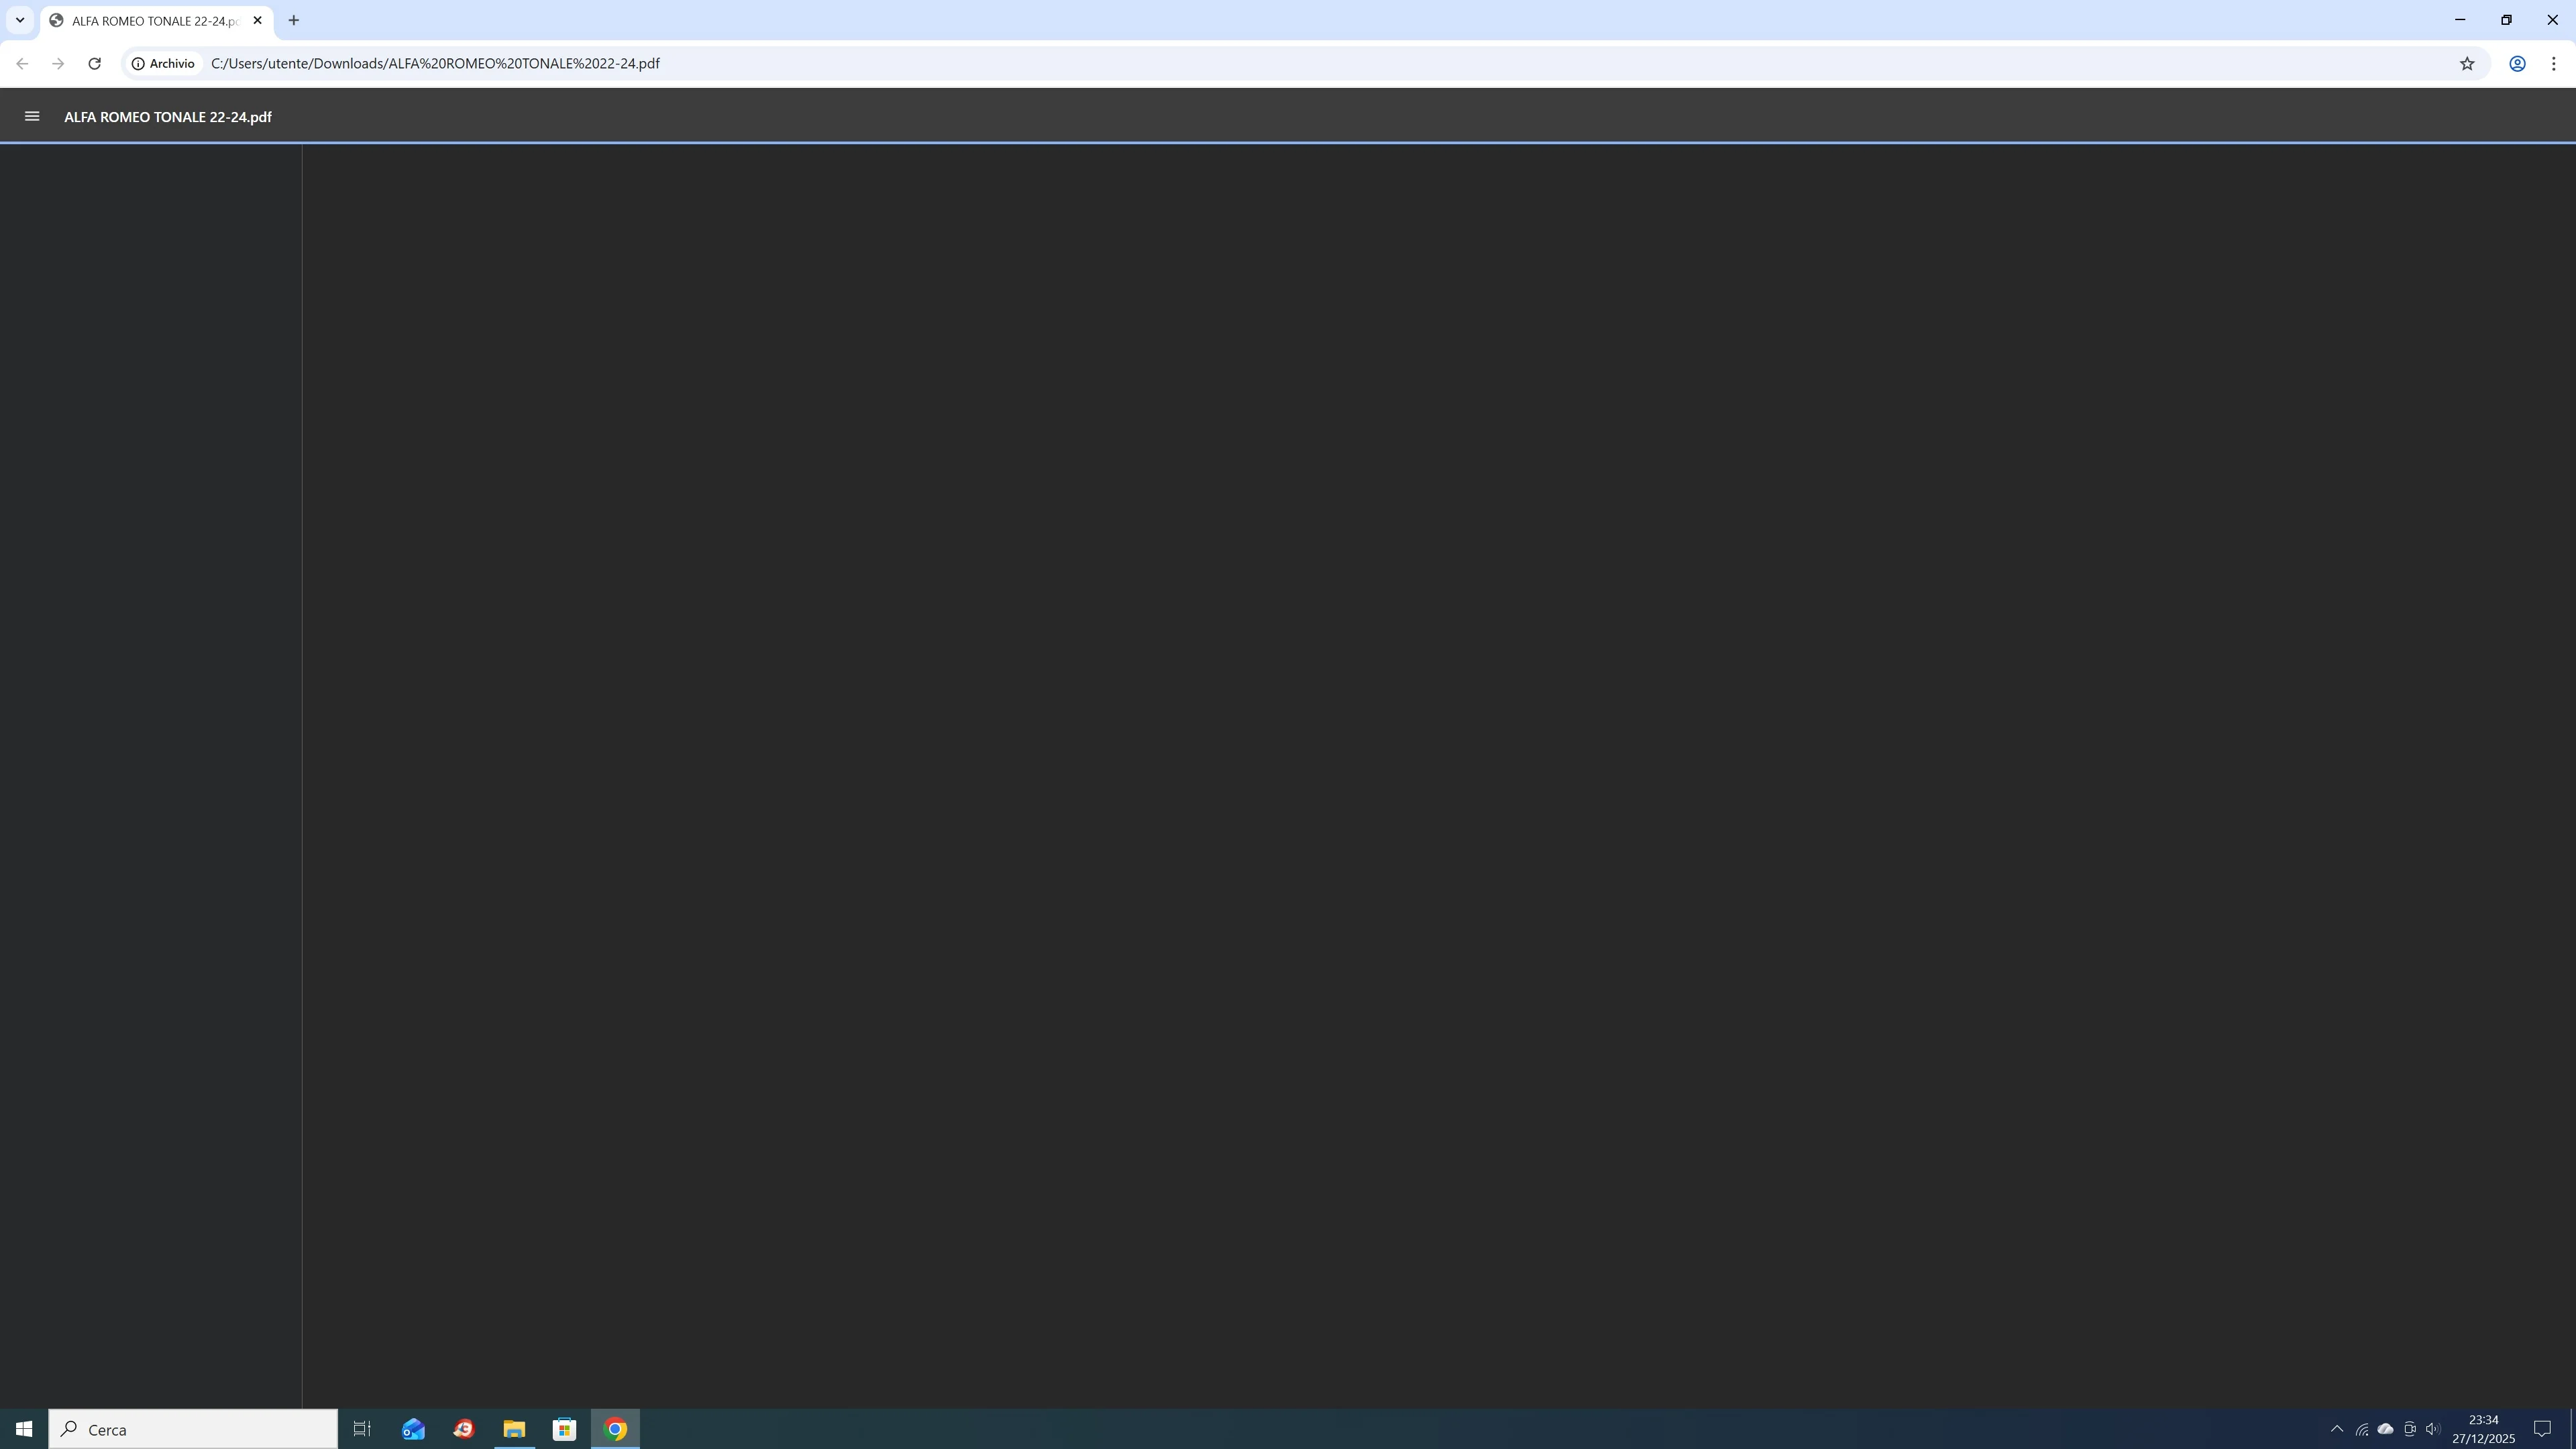Open the Archivio site info dropdown
This screenshot has height=1449, width=2576.
[163, 63]
